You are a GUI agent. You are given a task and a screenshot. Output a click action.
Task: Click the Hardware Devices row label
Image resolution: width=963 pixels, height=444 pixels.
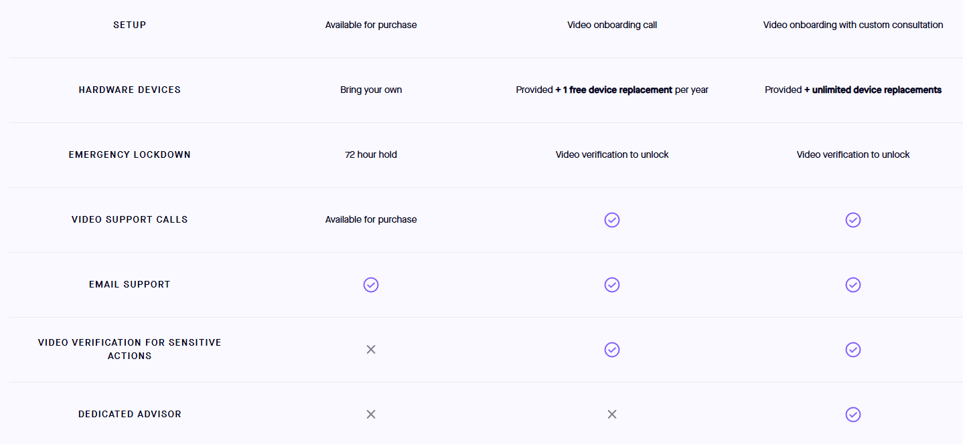[x=130, y=90]
